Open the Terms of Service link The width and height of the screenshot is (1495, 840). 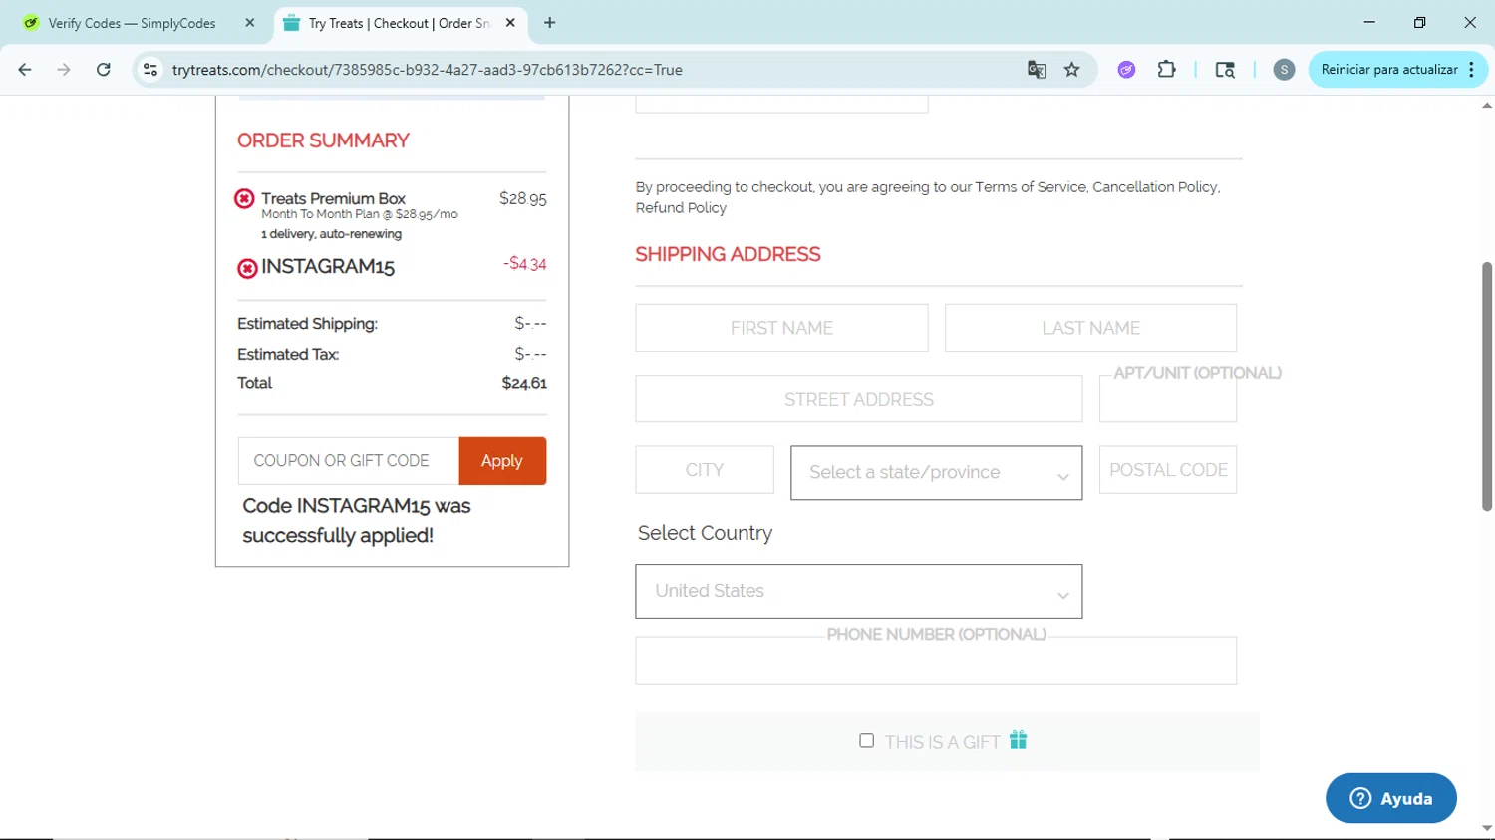[x=1031, y=187]
